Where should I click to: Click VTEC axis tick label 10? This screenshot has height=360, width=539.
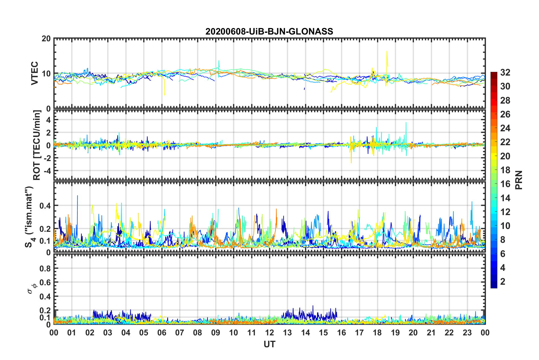coord(46,74)
